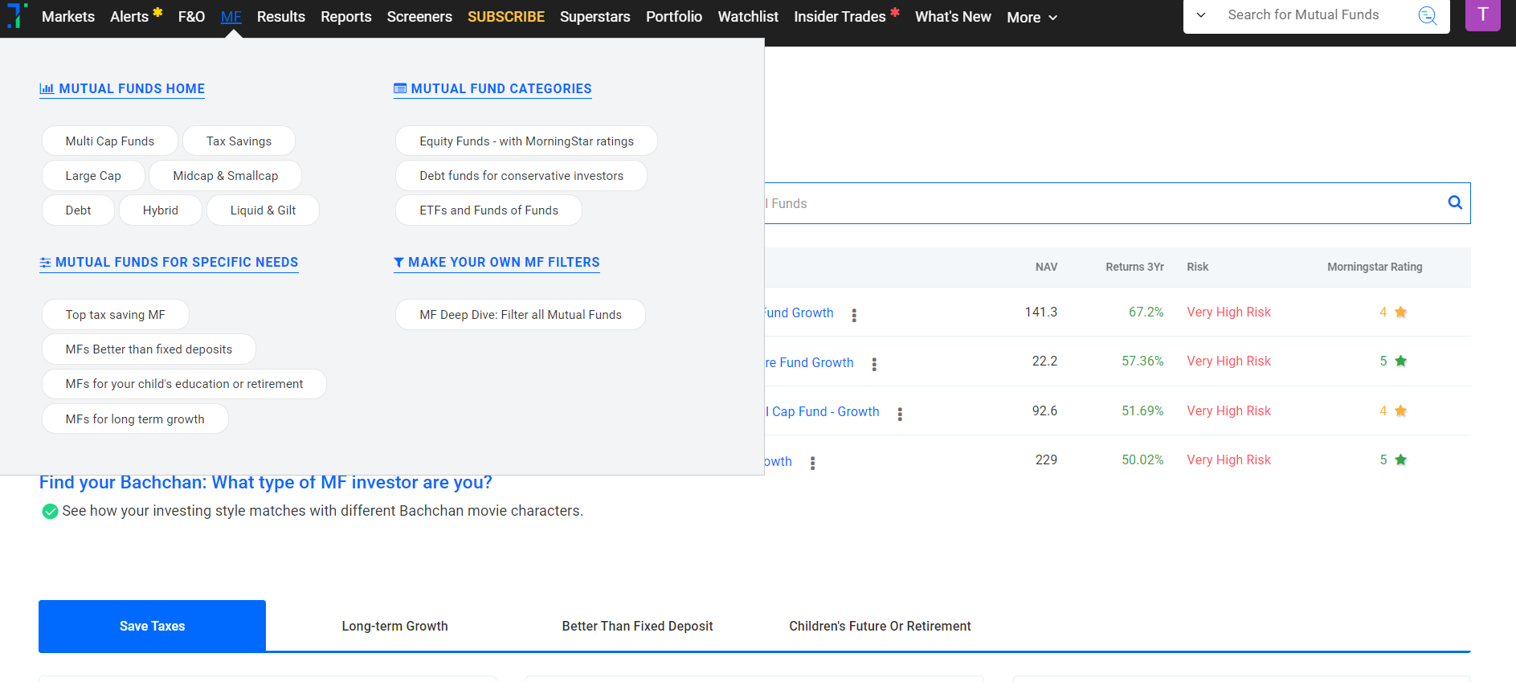Viewport: 1516px width, 682px height.
Task: Open three-dot menu beside 141.3 NAV fund
Action: tap(854, 315)
